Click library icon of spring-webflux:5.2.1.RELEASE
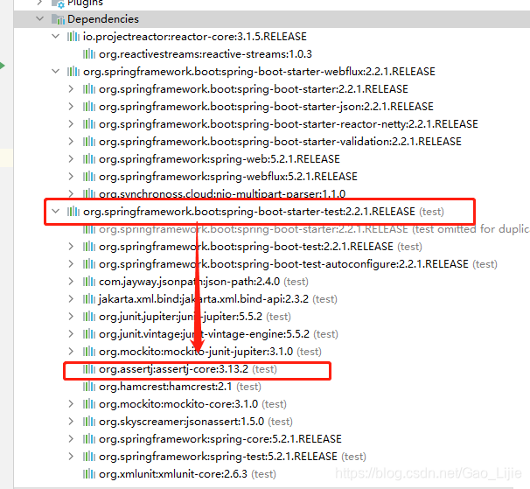The width and height of the screenshot is (530, 489). [89, 177]
